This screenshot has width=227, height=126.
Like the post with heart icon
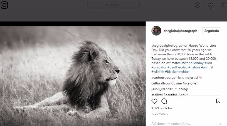(x=155, y=101)
